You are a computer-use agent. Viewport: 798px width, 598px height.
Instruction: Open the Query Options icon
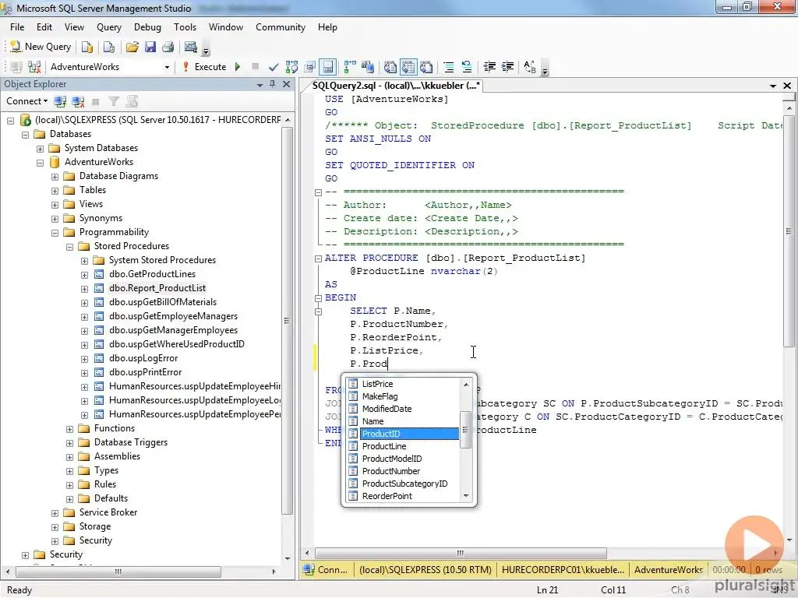pyautogui.click(x=310, y=67)
